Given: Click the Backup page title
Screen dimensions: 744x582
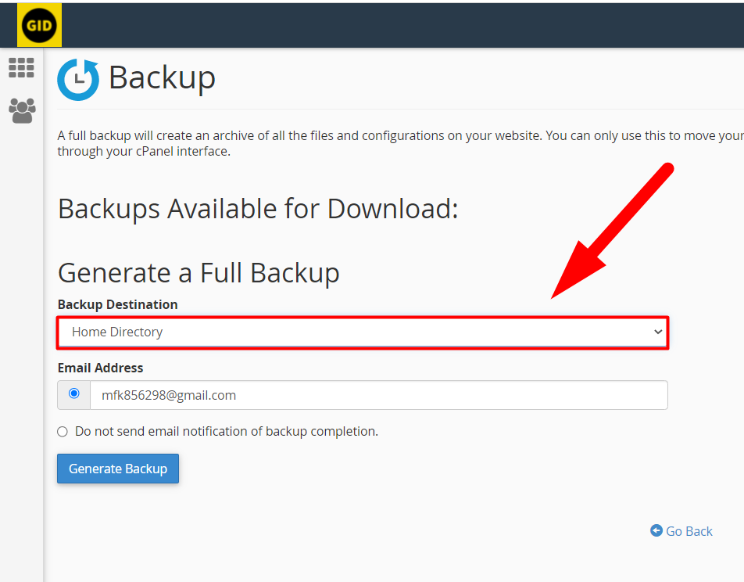Looking at the screenshot, I should [163, 78].
